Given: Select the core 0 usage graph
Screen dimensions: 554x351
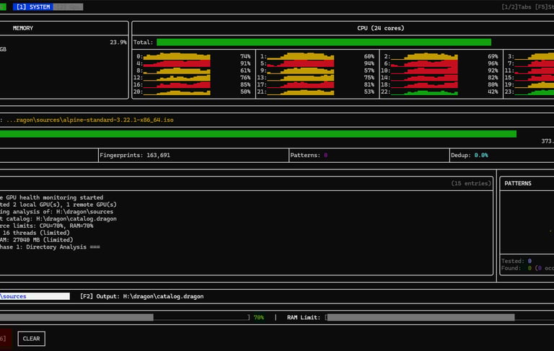Looking at the screenshot, I should (177, 56).
